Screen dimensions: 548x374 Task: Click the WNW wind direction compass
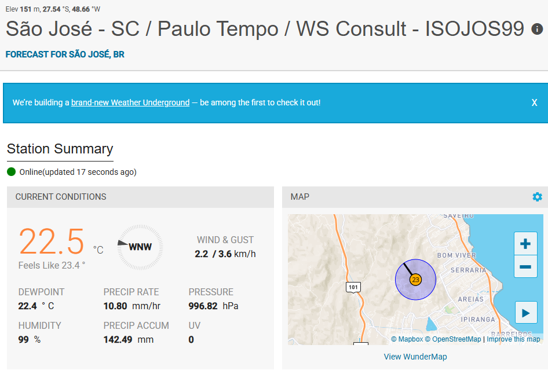(140, 247)
